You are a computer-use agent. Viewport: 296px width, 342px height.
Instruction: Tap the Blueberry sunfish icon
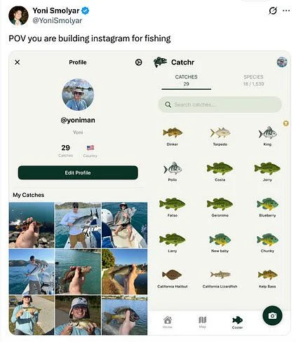point(267,204)
